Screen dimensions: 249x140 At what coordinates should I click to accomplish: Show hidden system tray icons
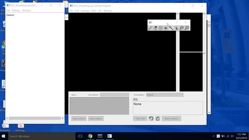[x=214, y=136]
